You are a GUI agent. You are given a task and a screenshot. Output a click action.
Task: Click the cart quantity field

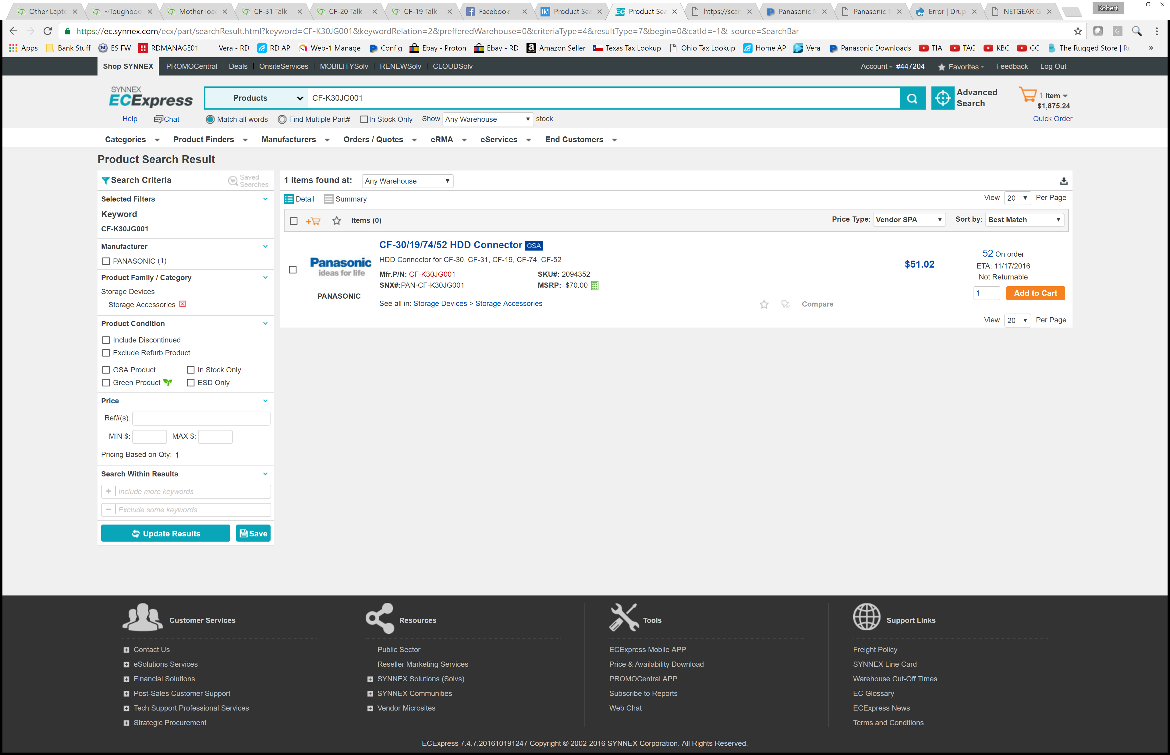[986, 293]
